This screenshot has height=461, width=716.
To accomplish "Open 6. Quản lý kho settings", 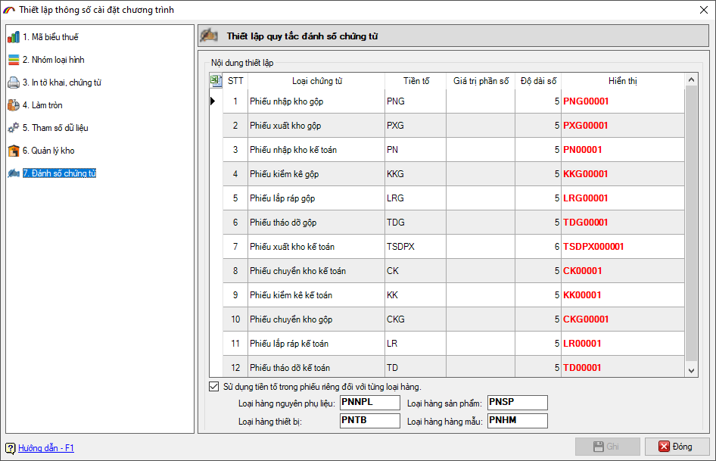I will click(x=48, y=151).
